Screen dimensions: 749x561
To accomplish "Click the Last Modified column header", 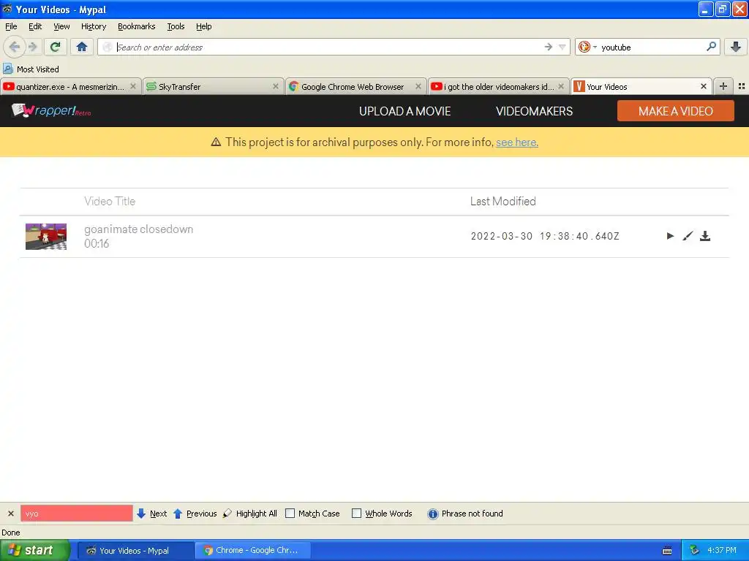I will (503, 202).
